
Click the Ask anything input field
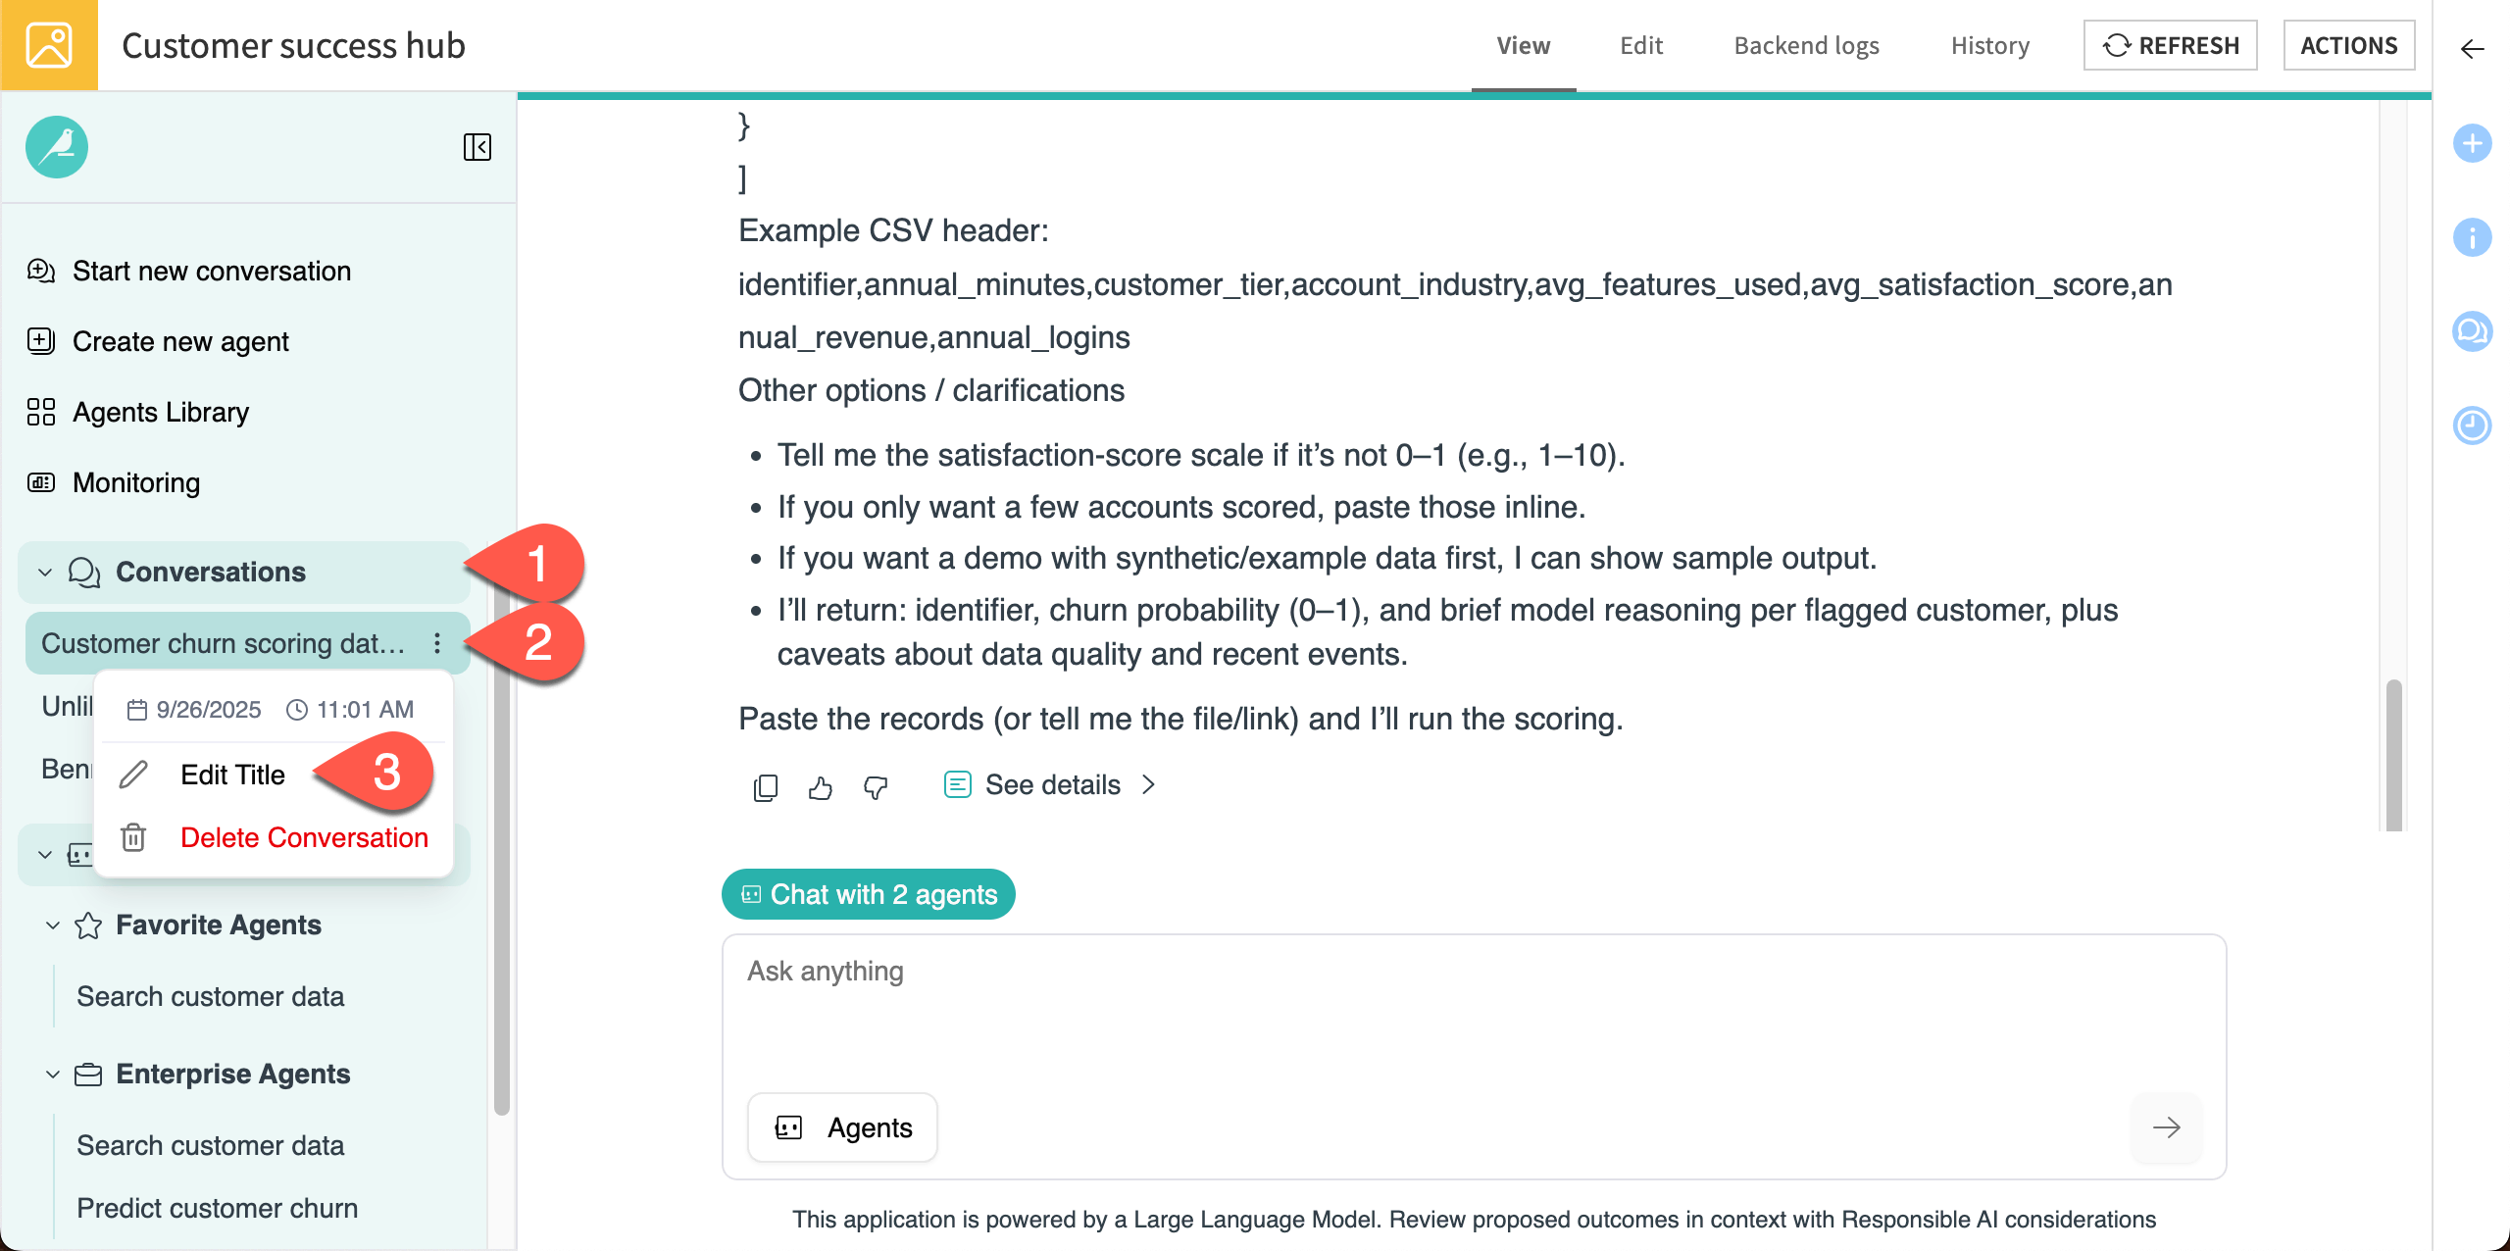click(x=1473, y=1010)
